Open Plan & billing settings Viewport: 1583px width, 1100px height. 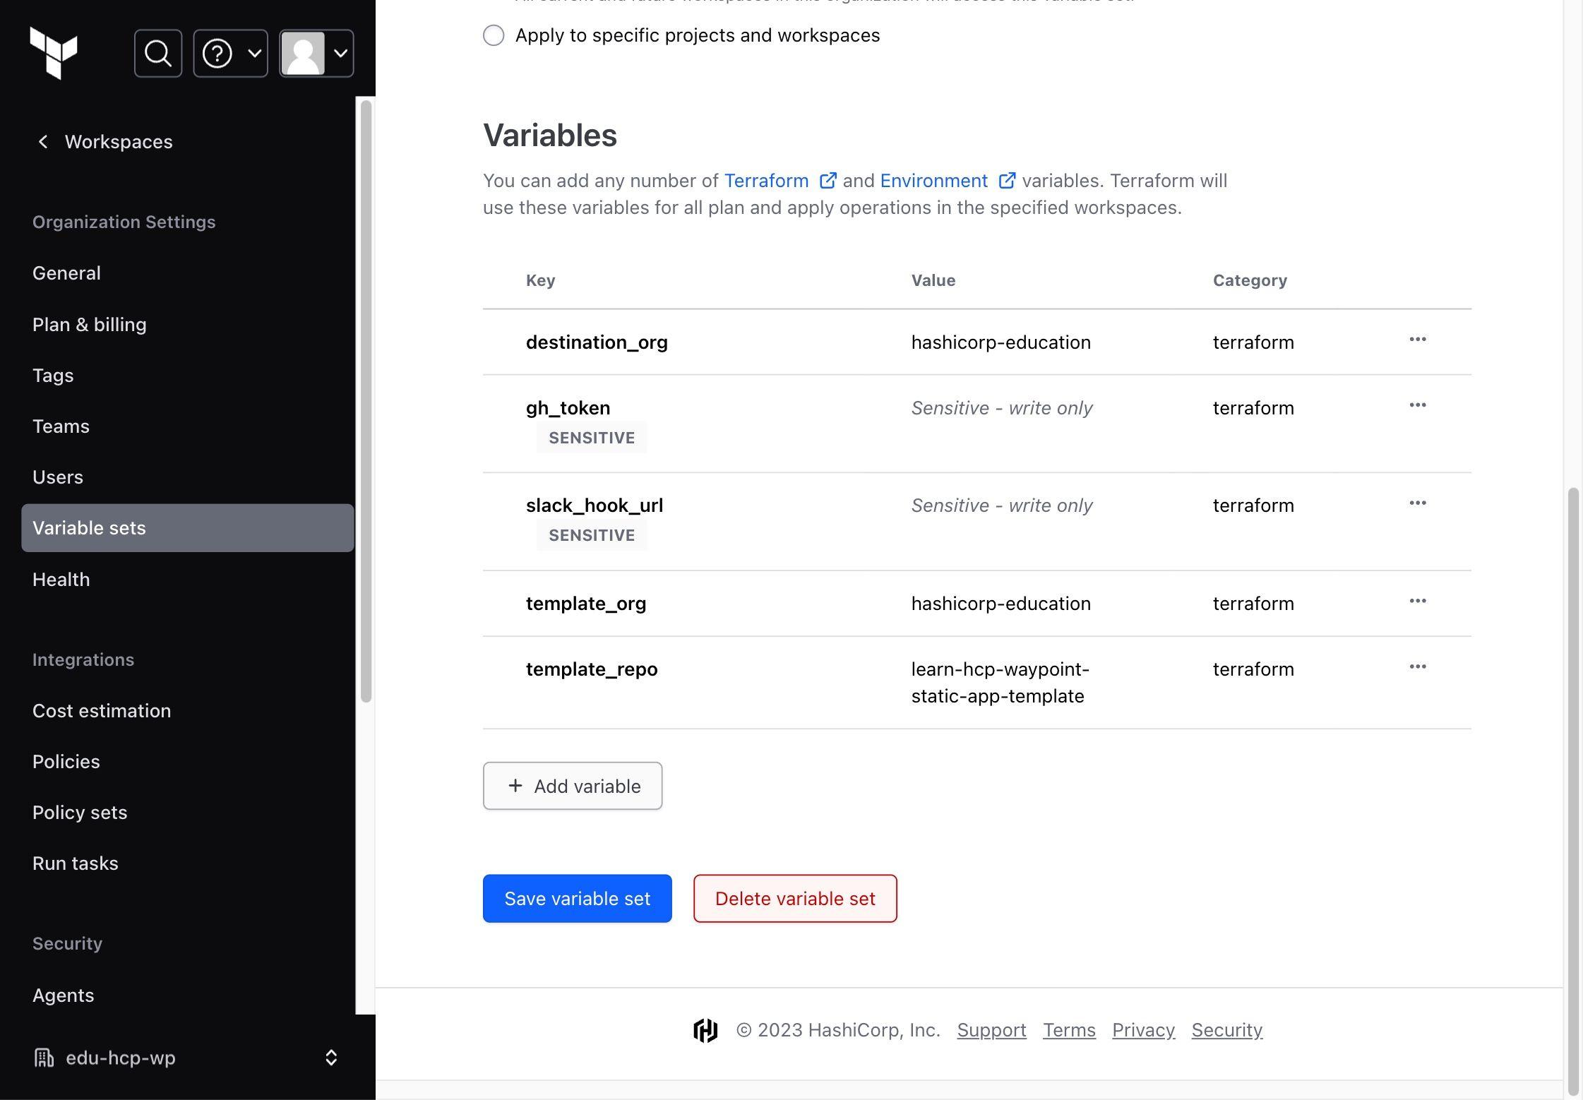pos(90,325)
